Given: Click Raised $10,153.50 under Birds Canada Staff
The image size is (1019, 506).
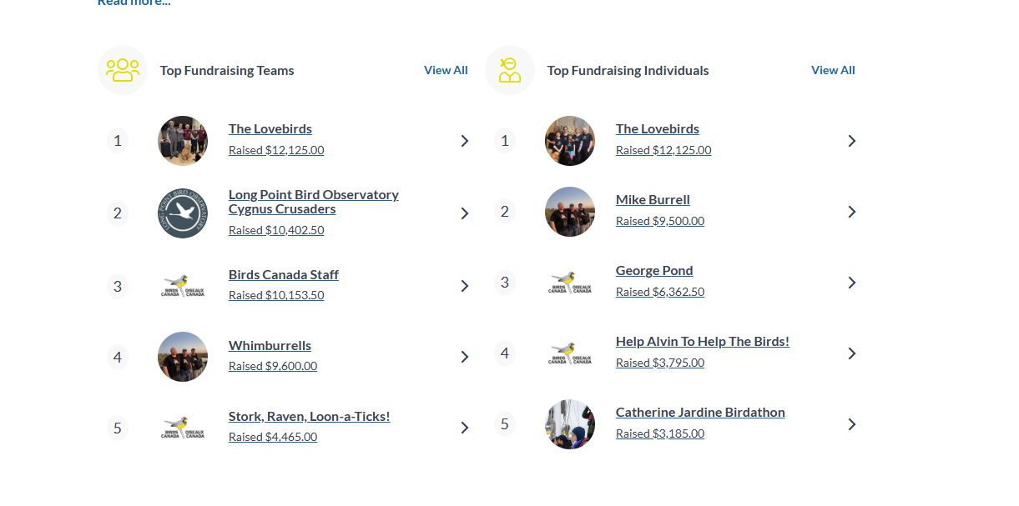Looking at the screenshot, I should click(x=276, y=295).
